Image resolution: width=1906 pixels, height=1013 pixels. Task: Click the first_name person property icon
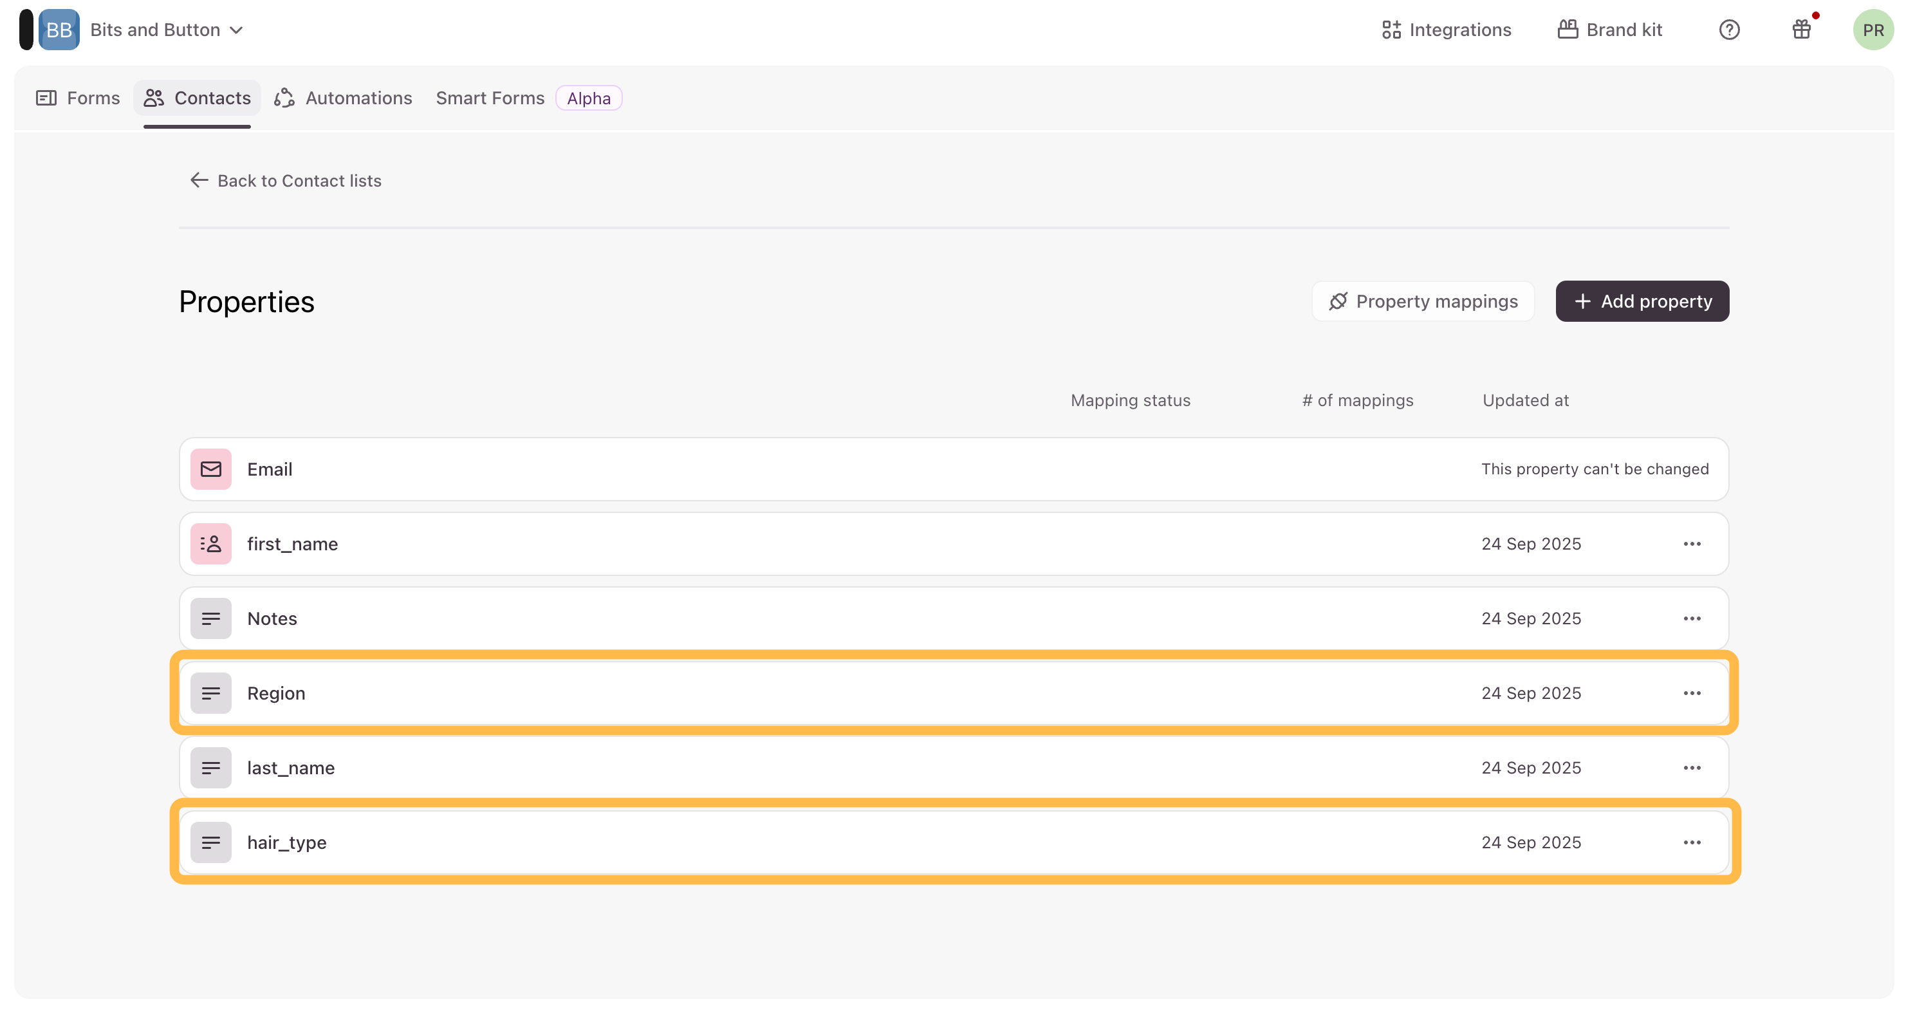[211, 544]
